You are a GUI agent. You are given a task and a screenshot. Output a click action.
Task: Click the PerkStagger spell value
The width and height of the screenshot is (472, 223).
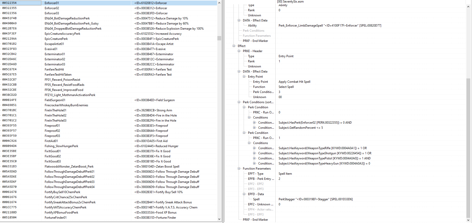pos(315,199)
